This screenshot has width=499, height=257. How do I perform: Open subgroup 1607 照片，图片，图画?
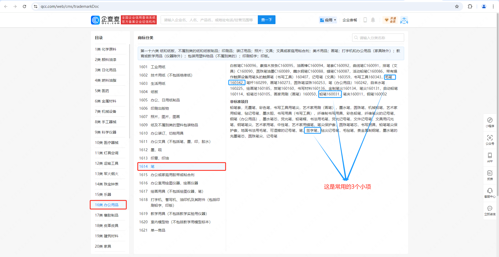181,117
